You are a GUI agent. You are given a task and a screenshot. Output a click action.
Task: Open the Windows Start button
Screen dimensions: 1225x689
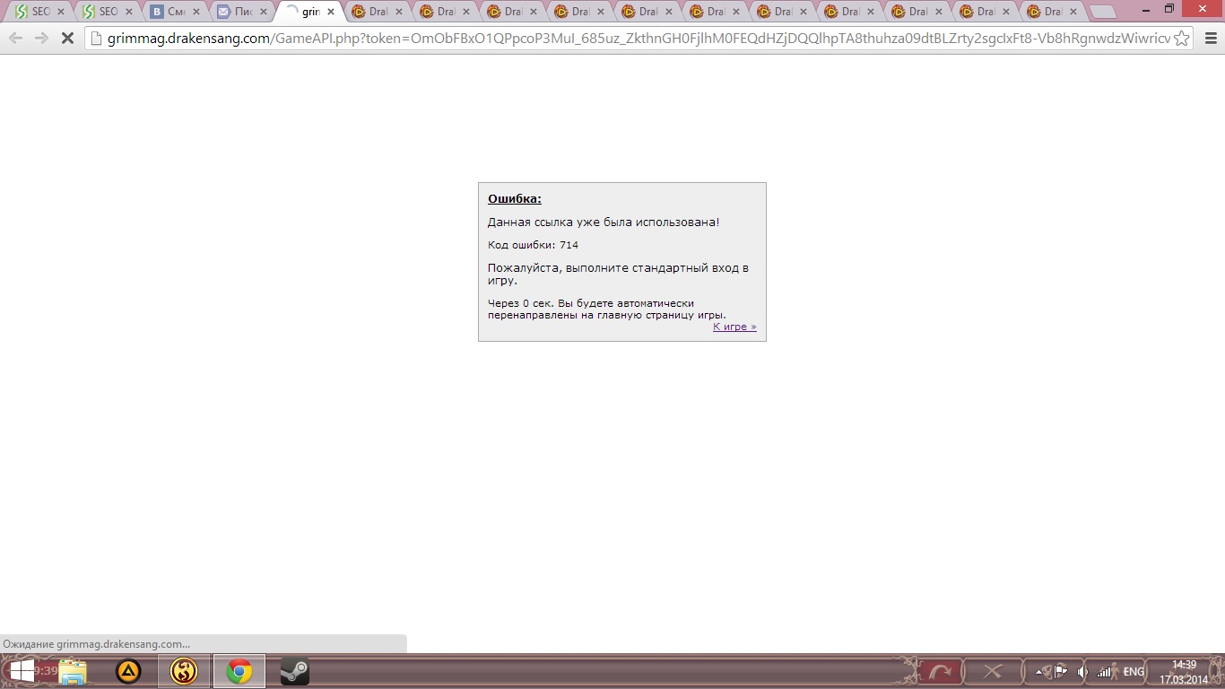click(22, 671)
